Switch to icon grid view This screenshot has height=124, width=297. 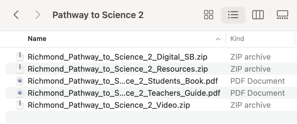click(209, 15)
